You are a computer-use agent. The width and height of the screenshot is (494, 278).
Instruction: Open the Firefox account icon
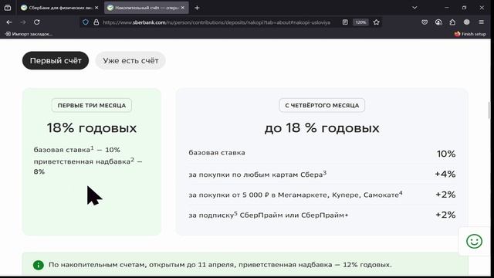pos(438,22)
